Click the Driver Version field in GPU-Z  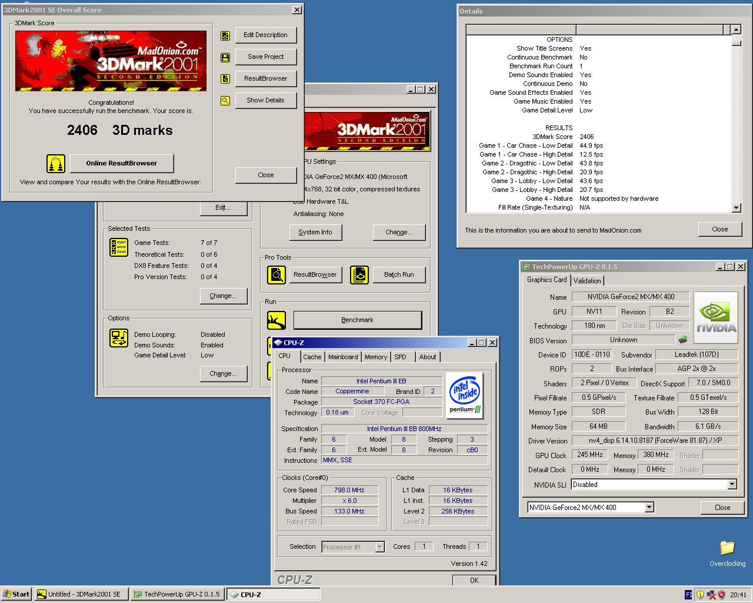(655, 440)
